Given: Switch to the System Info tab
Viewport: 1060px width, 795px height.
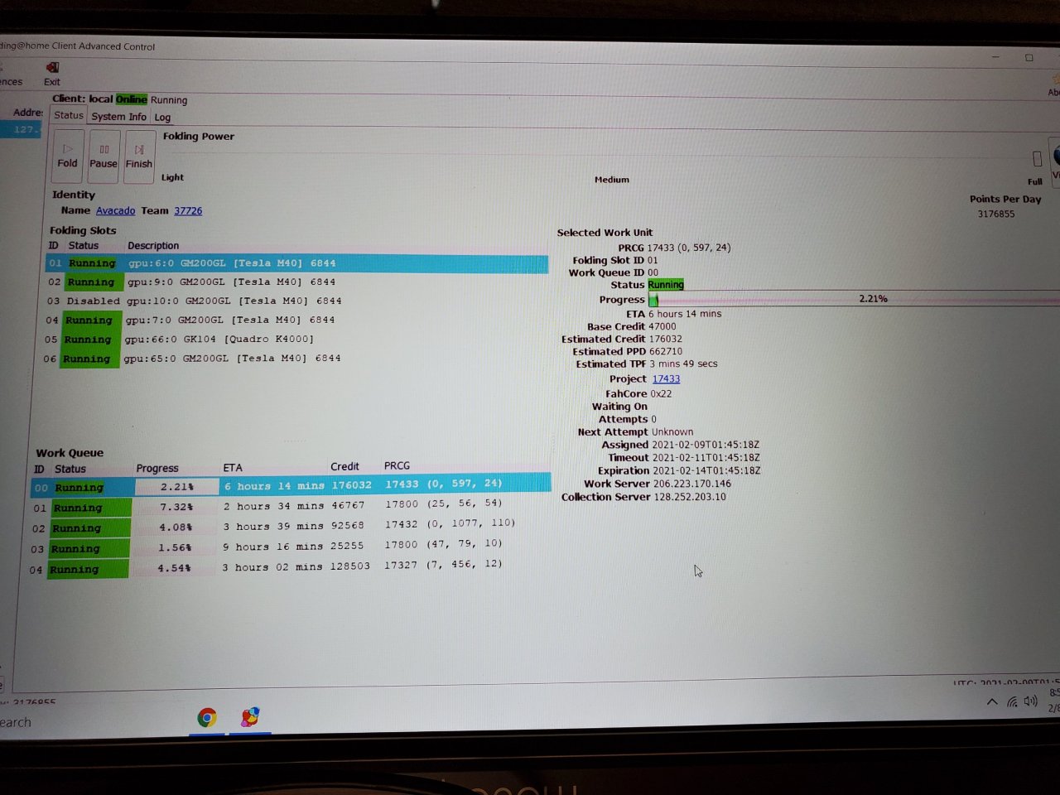Looking at the screenshot, I should click(x=118, y=117).
